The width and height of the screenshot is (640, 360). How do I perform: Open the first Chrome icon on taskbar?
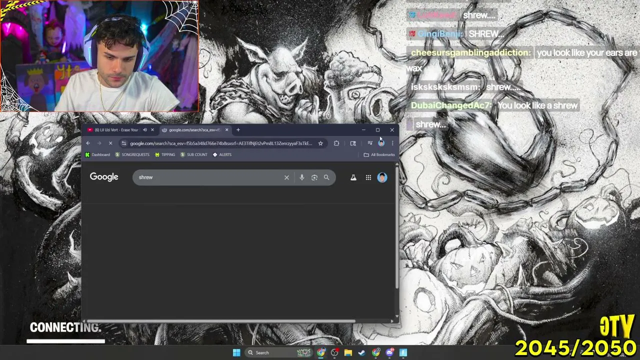point(321,352)
